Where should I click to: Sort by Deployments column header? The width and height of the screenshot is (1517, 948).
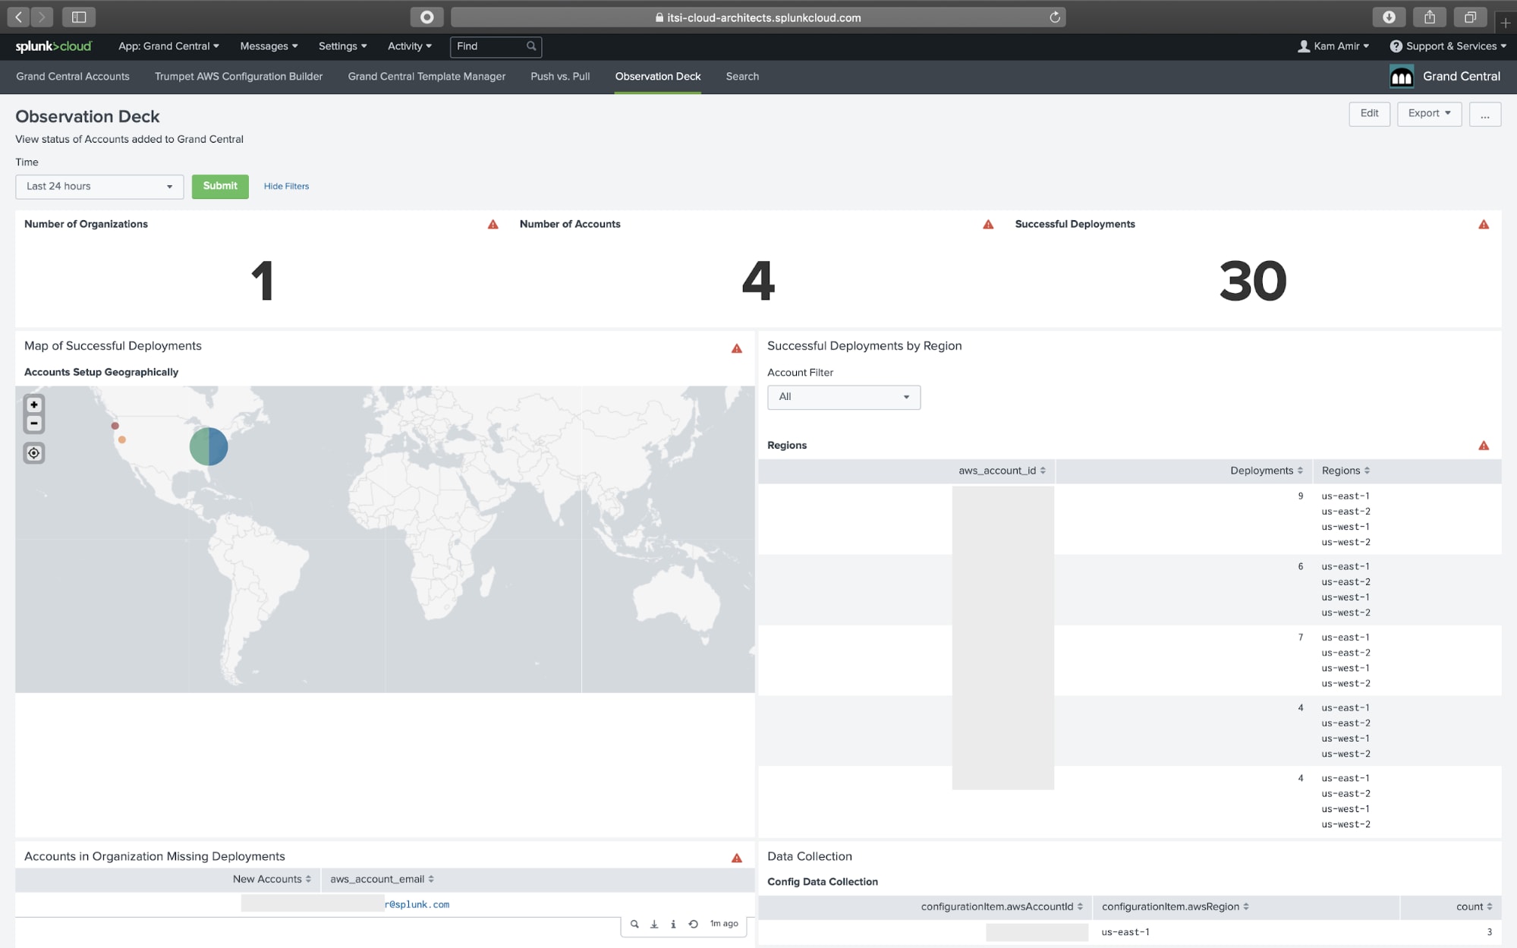1267,471
